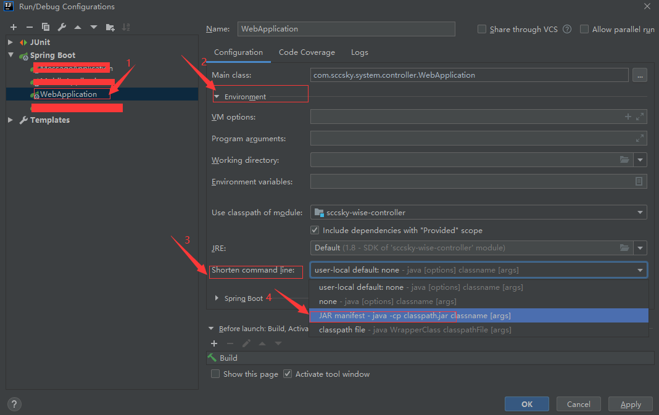
Task: Open the JRE dropdown
Action: (640, 248)
